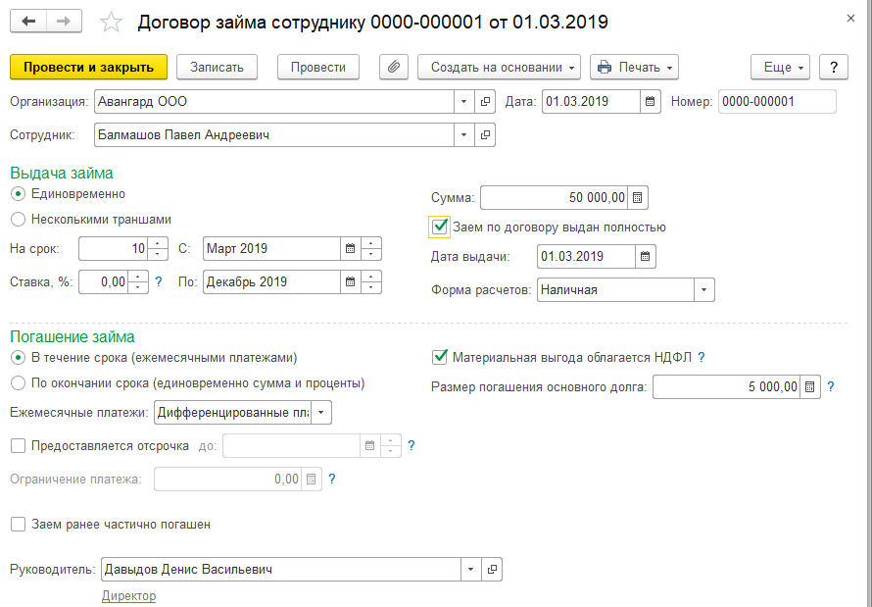Open the Создать на основании menu
Viewport: 872px width, 607px height.
click(x=499, y=68)
